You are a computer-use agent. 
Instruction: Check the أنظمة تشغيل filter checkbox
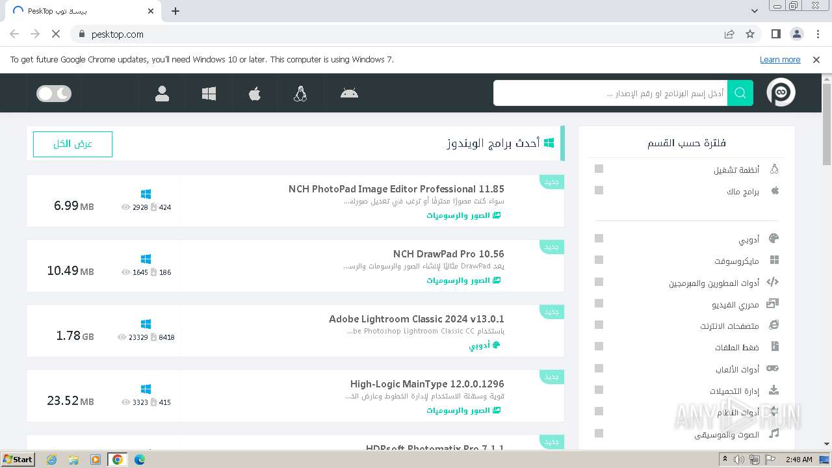pos(599,169)
